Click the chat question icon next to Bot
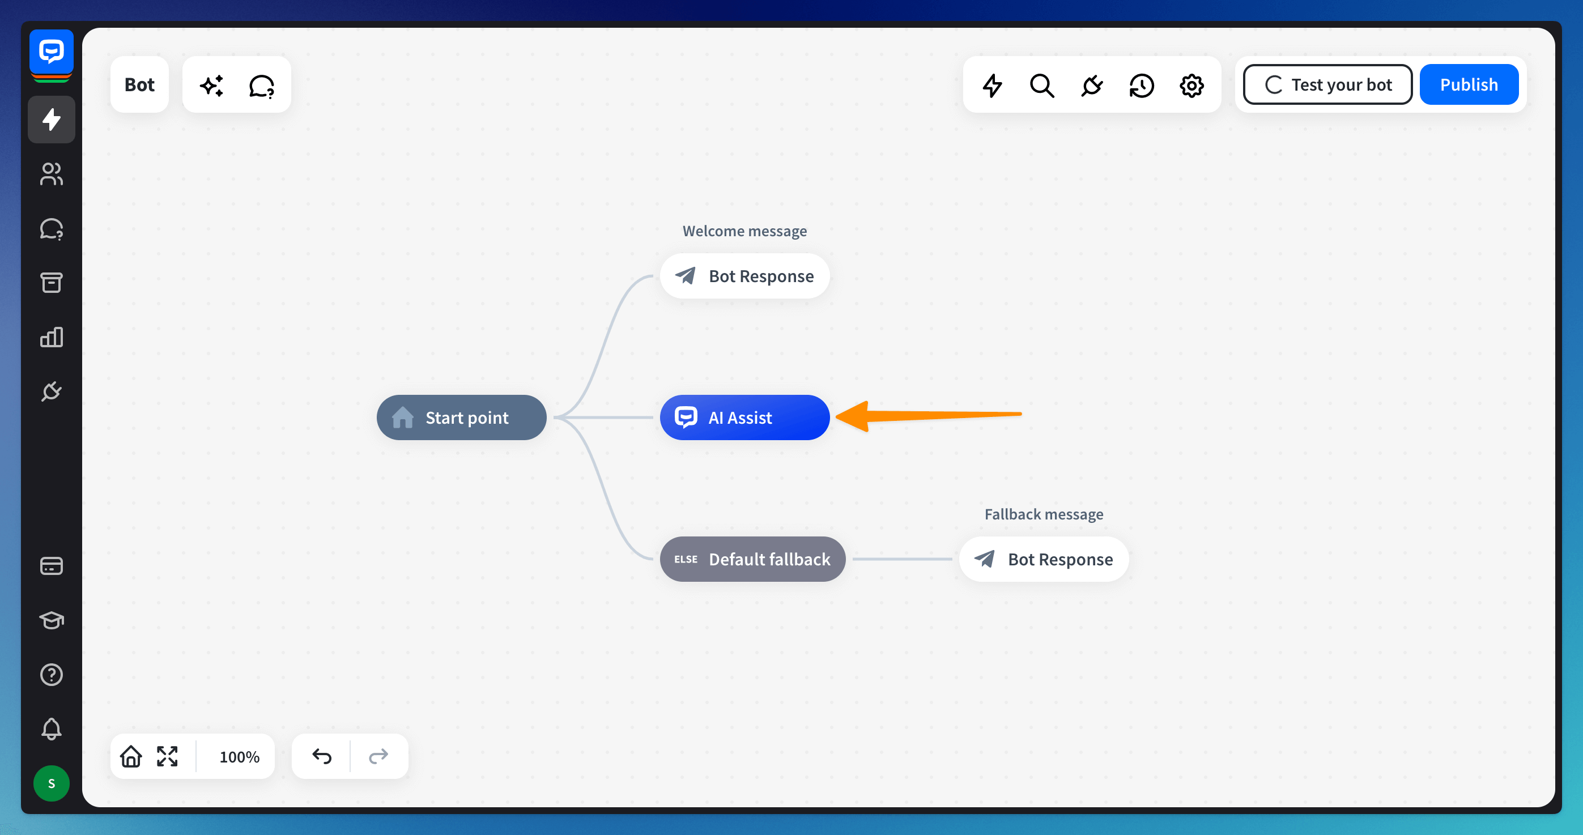This screenshot has width=1583, height=835. 262,85
